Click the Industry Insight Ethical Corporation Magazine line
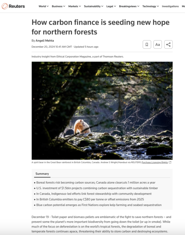This screenshot has width=185, height=235. (x=77, y=56)
